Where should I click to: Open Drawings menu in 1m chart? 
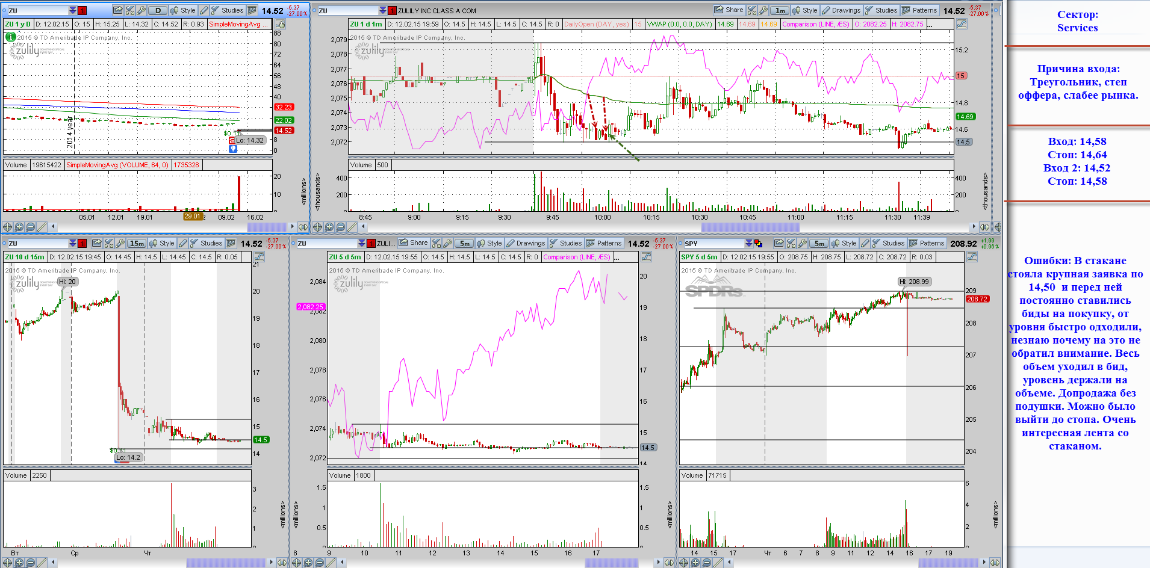(841, 10)
